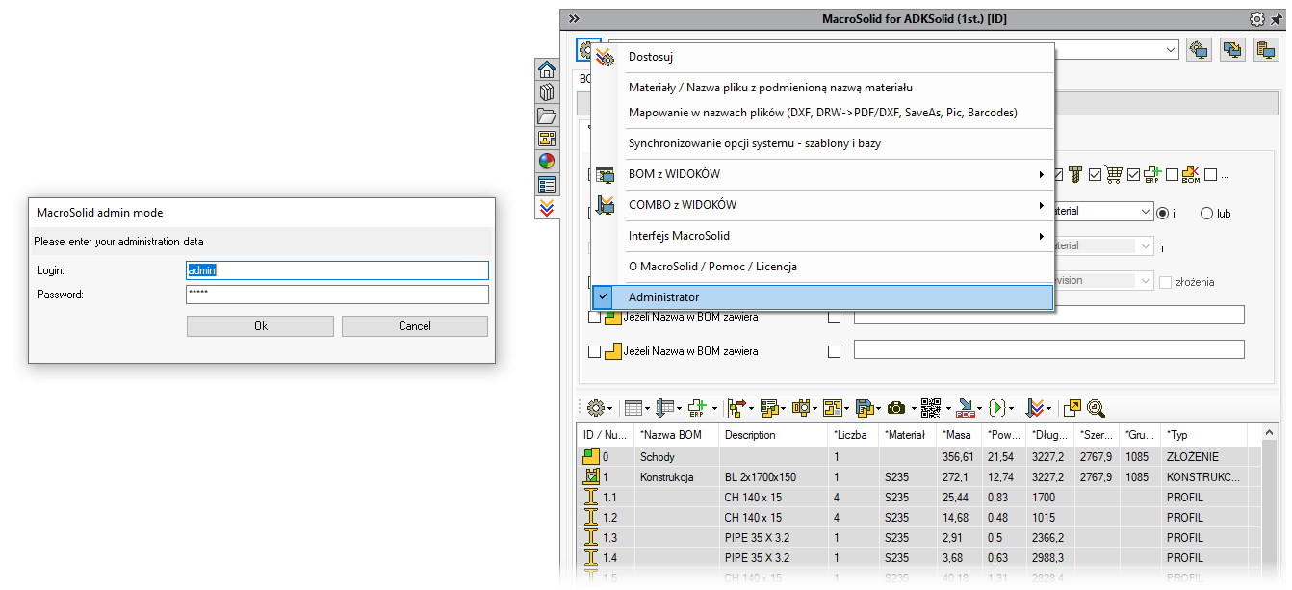Toggle the pin icon in panel title bar
The height and width of the screenshot is (590, 1292).
[x=1276, y=19]
